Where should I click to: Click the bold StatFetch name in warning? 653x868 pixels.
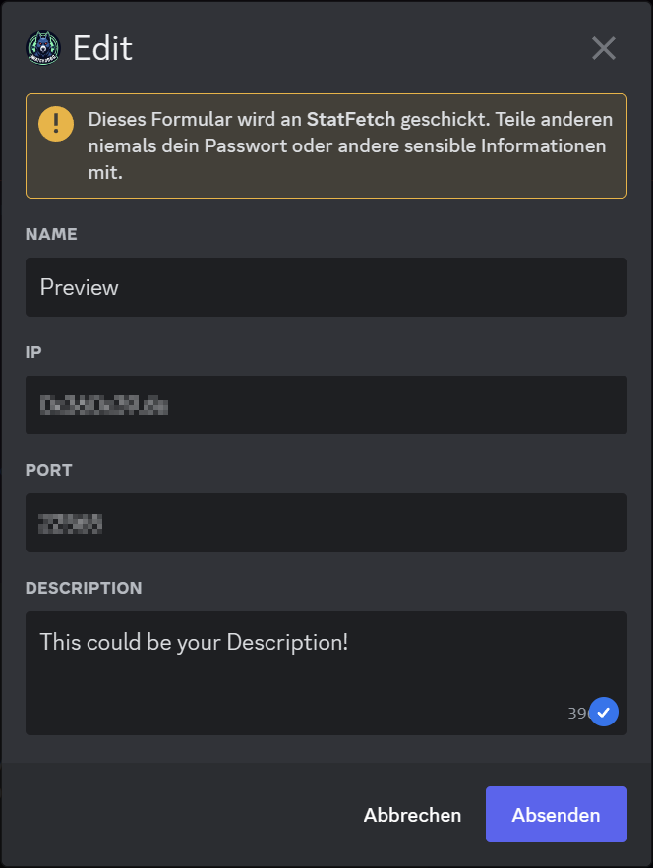tap(351, 120)
